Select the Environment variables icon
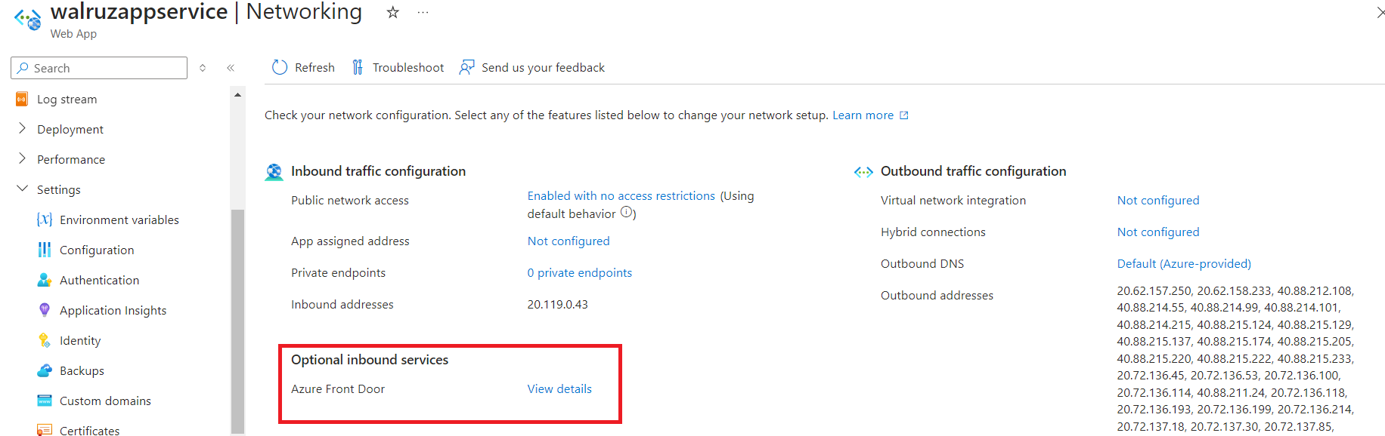This screenshot has width=1385, height=436. pyautogui.click(x=43, y=220)
